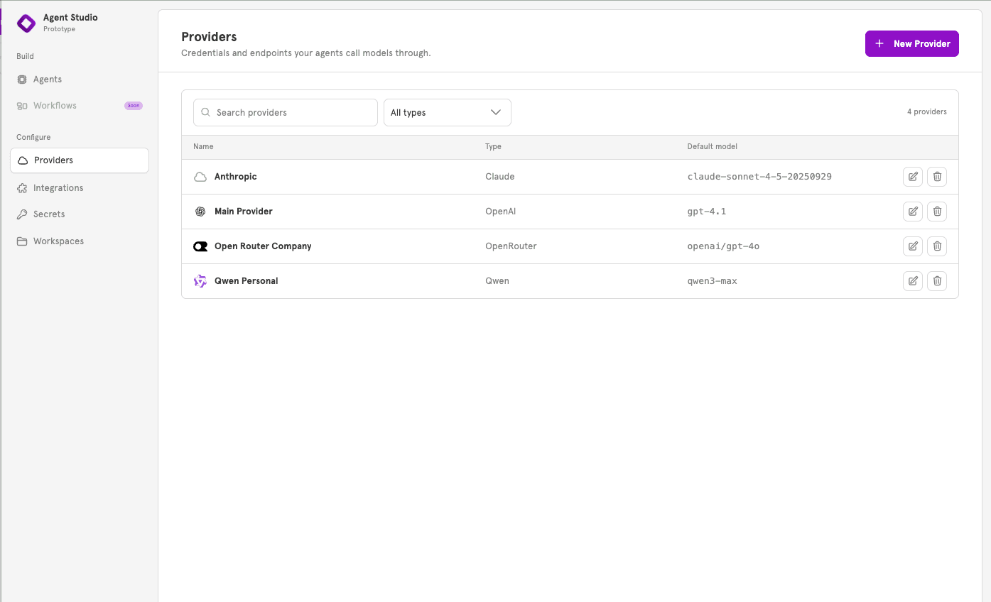Click the Agent Studio logo icon

(x=26, y=23)
